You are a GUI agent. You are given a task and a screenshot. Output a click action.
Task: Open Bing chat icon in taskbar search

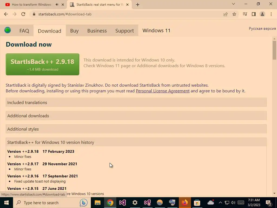84,203
